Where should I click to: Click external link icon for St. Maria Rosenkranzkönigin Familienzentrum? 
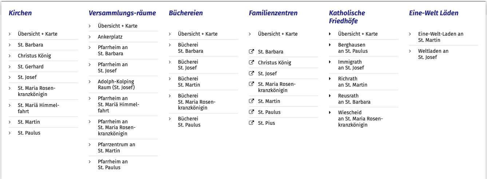click(251, 84)
